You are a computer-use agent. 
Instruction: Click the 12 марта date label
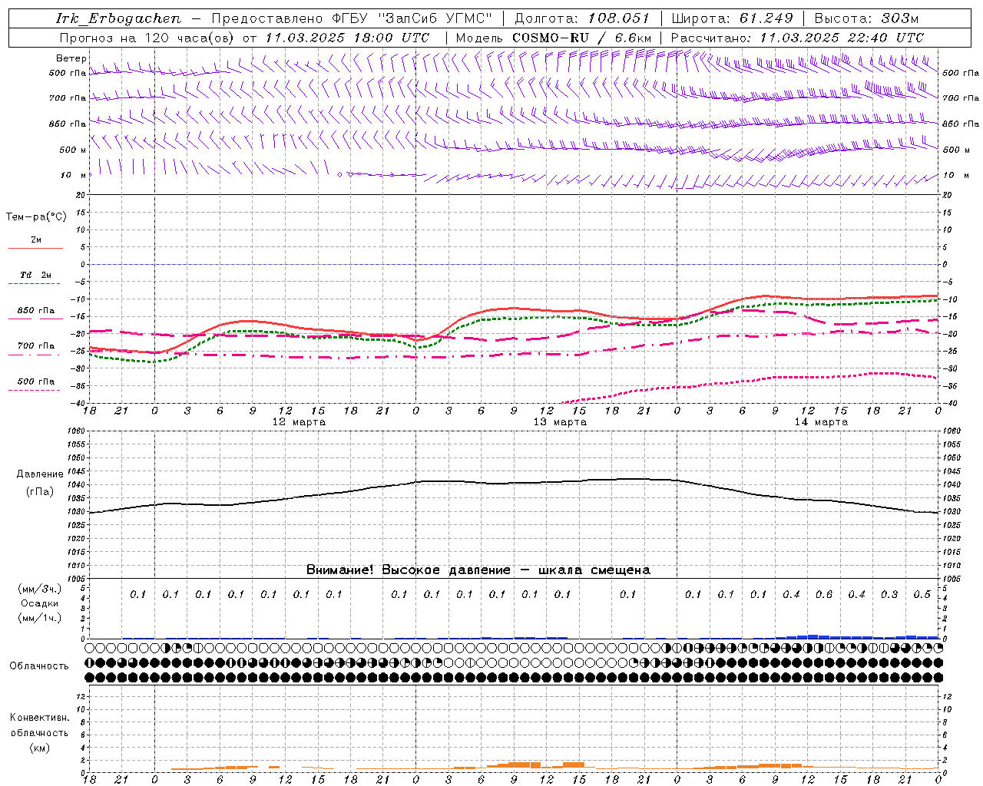(299, 422)
